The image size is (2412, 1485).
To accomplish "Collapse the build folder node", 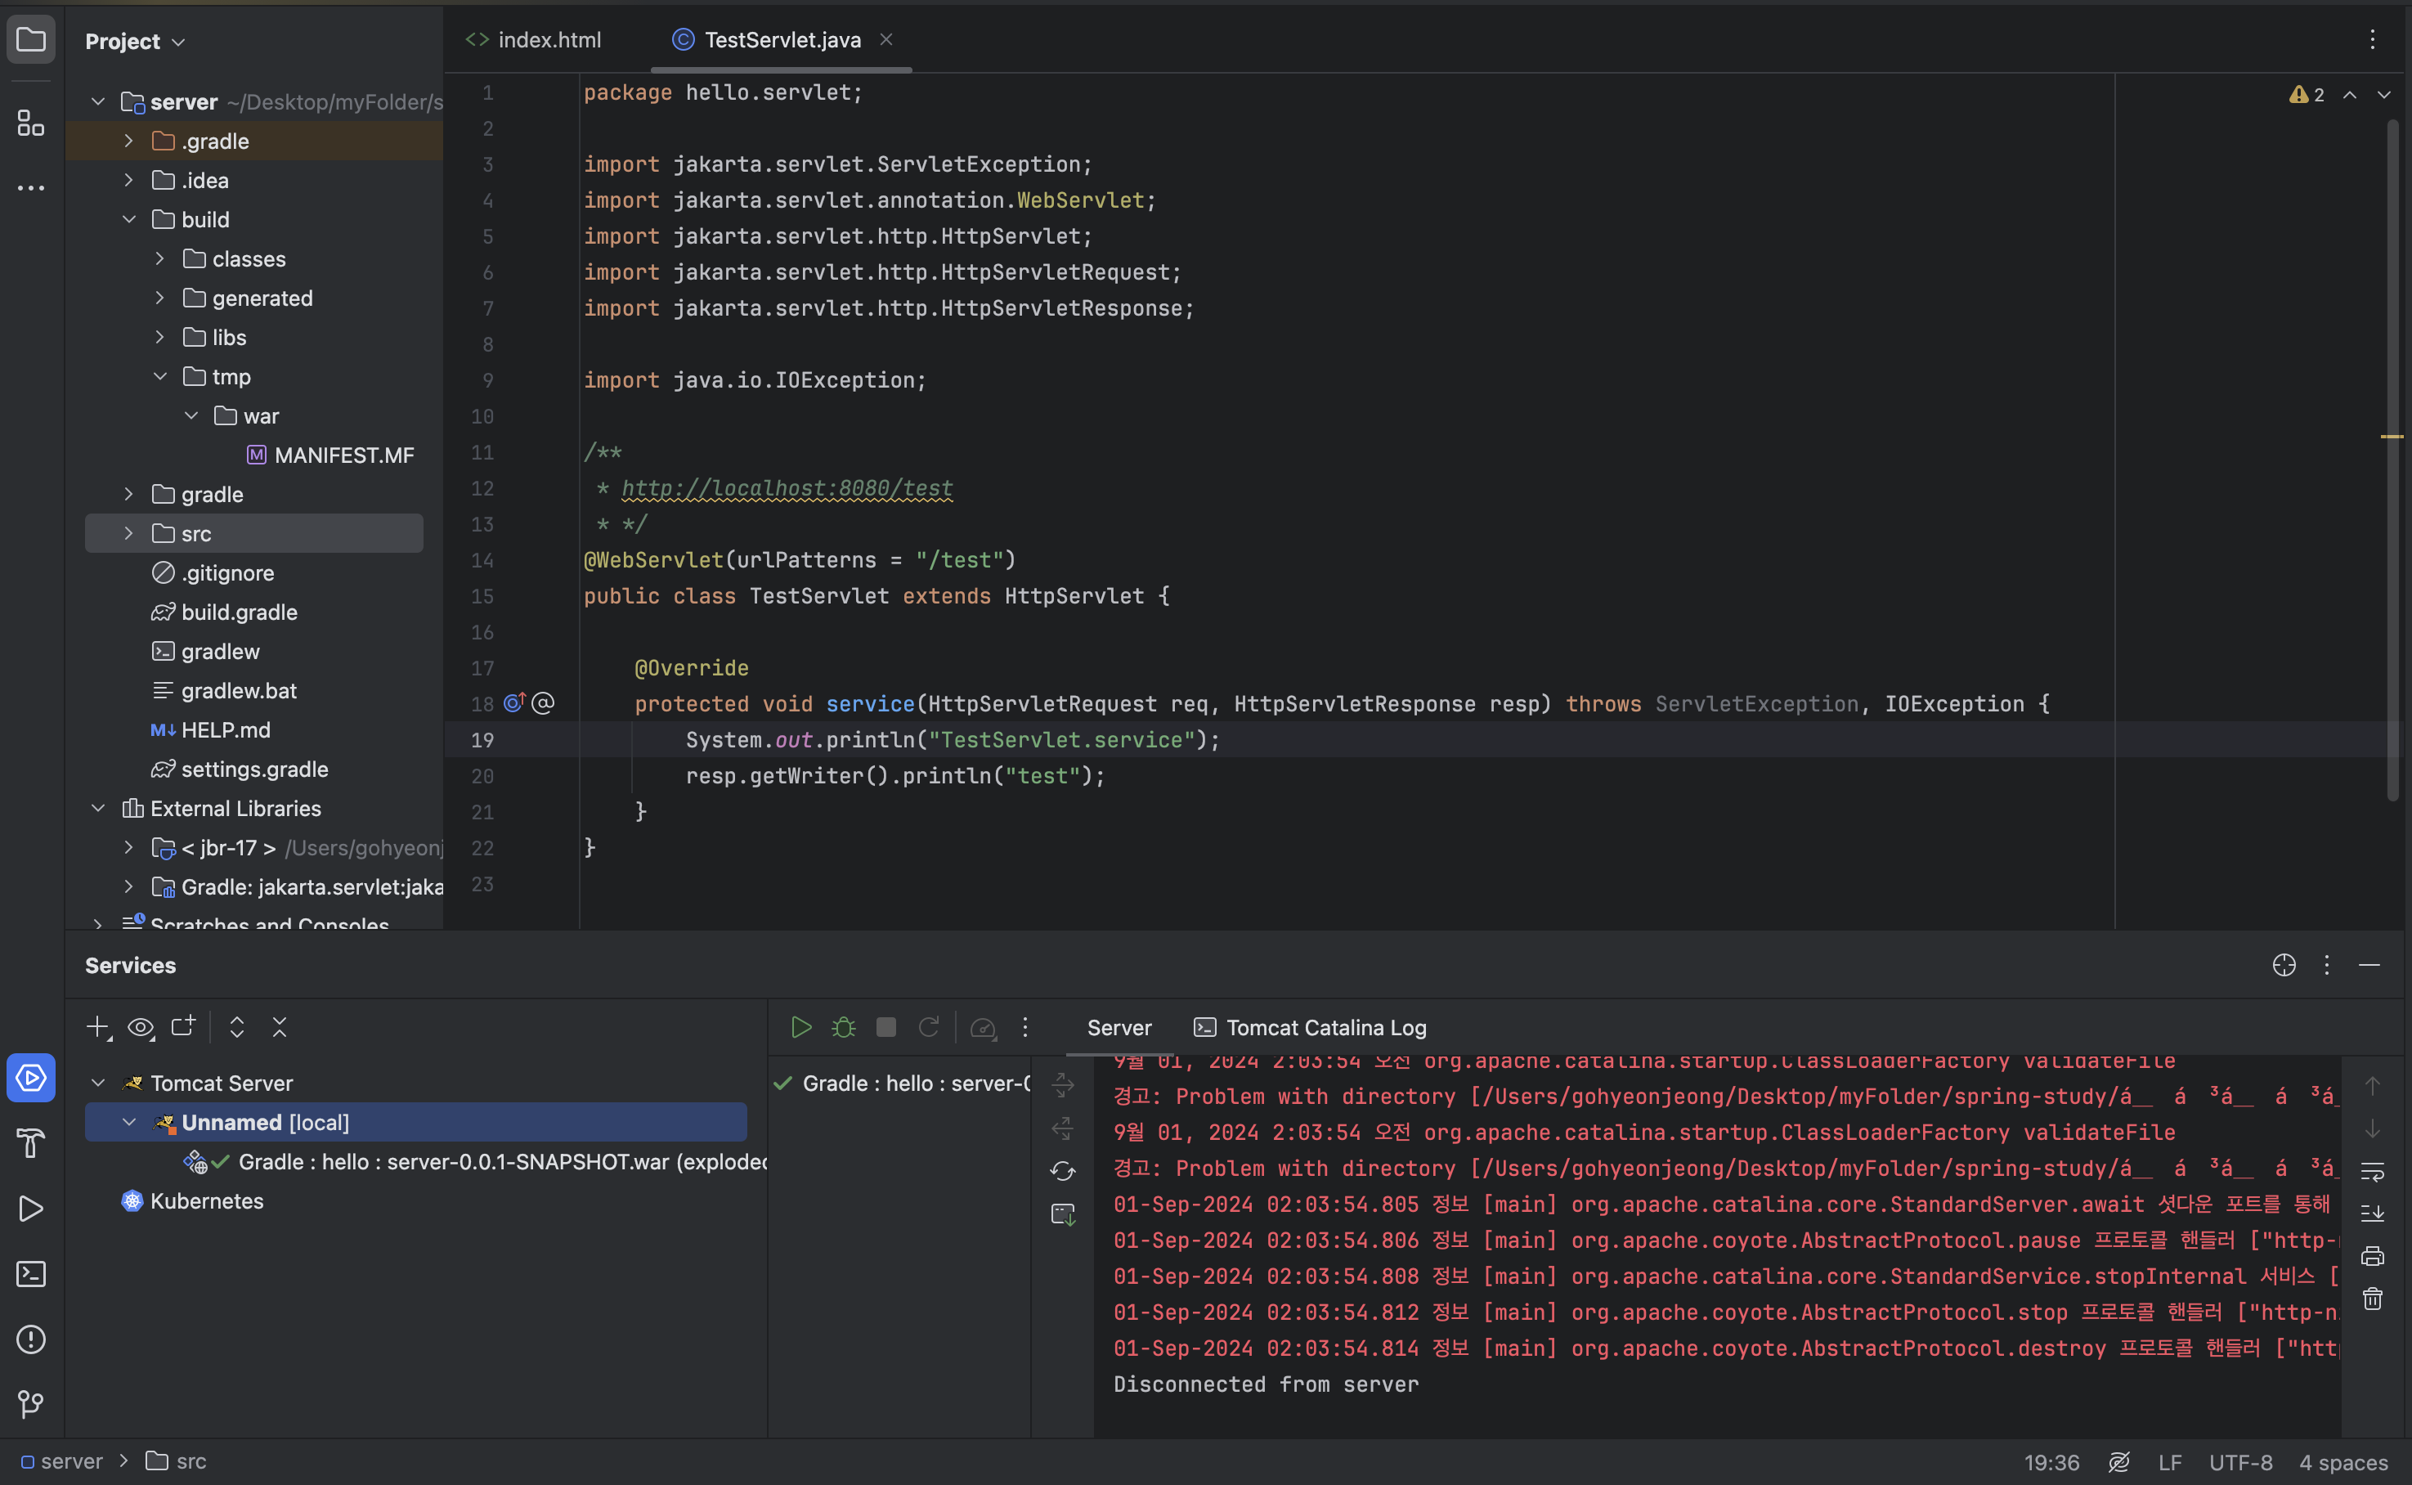I will tap(128, 219).
